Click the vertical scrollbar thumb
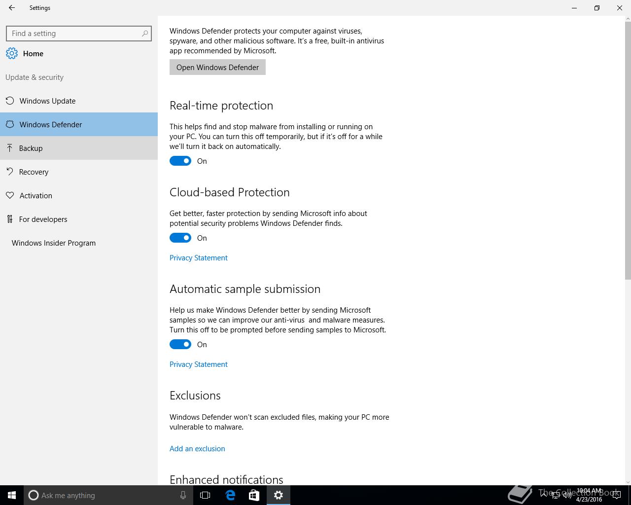The width and height of the screenshot is (631, 505). click(628, 150)
